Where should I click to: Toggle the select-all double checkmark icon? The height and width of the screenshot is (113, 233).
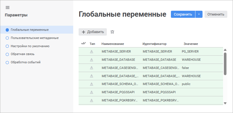click(x=83, y=44)
